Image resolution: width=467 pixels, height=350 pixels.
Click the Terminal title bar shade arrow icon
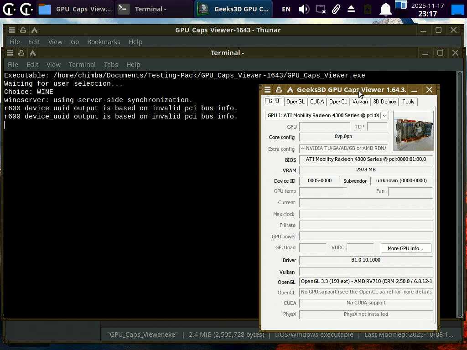(32, 53)
